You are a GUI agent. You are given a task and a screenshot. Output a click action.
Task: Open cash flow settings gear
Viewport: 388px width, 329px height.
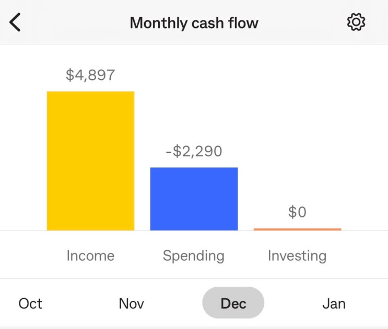[x=356, y=22]
